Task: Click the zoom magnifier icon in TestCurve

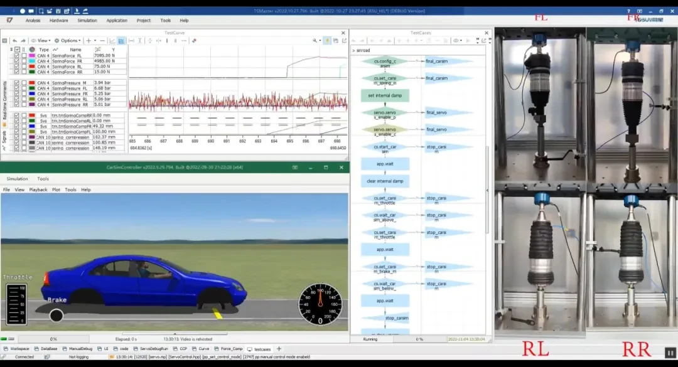Action: click(315, 41)
